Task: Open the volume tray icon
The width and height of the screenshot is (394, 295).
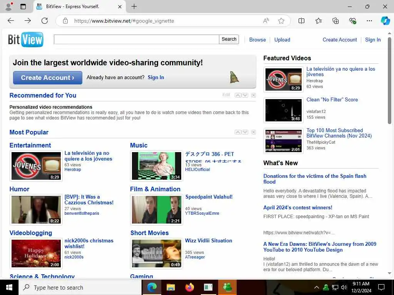Action: 344,287
